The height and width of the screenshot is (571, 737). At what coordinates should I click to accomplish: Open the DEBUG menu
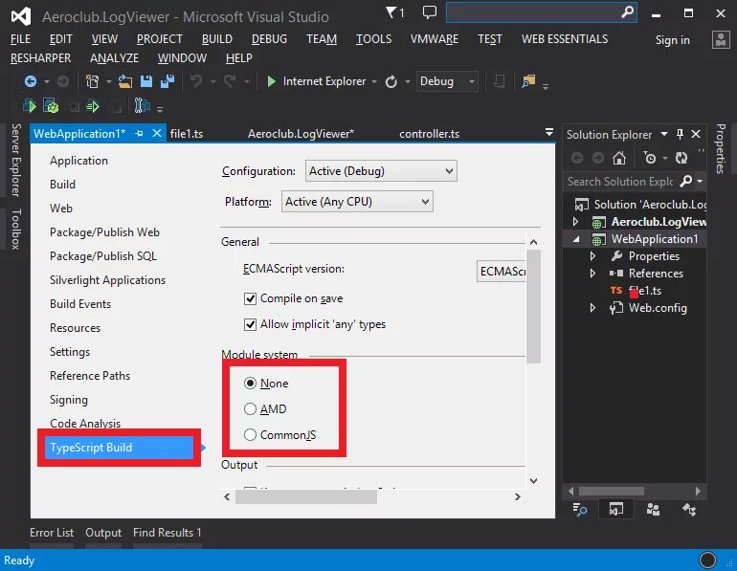(x=269, y=39)
